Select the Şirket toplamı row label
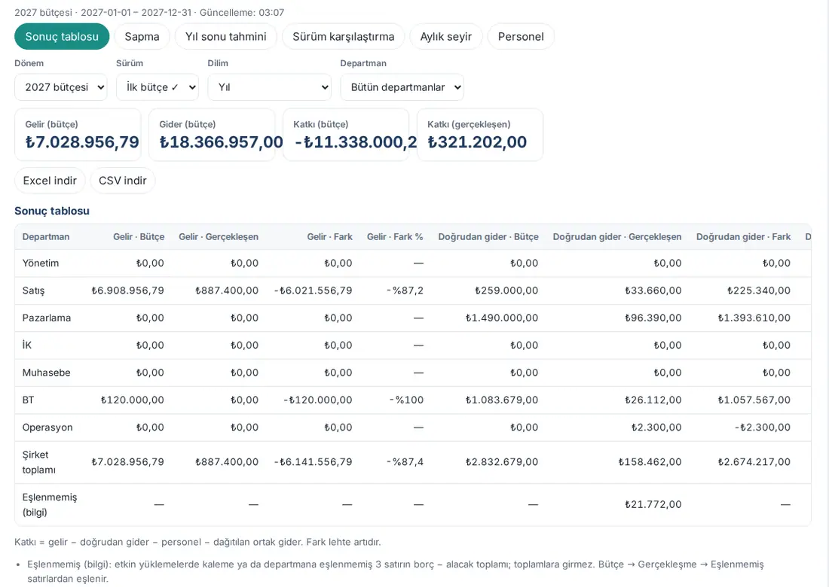This screenshot has width=829, height=587. [38, 462]
